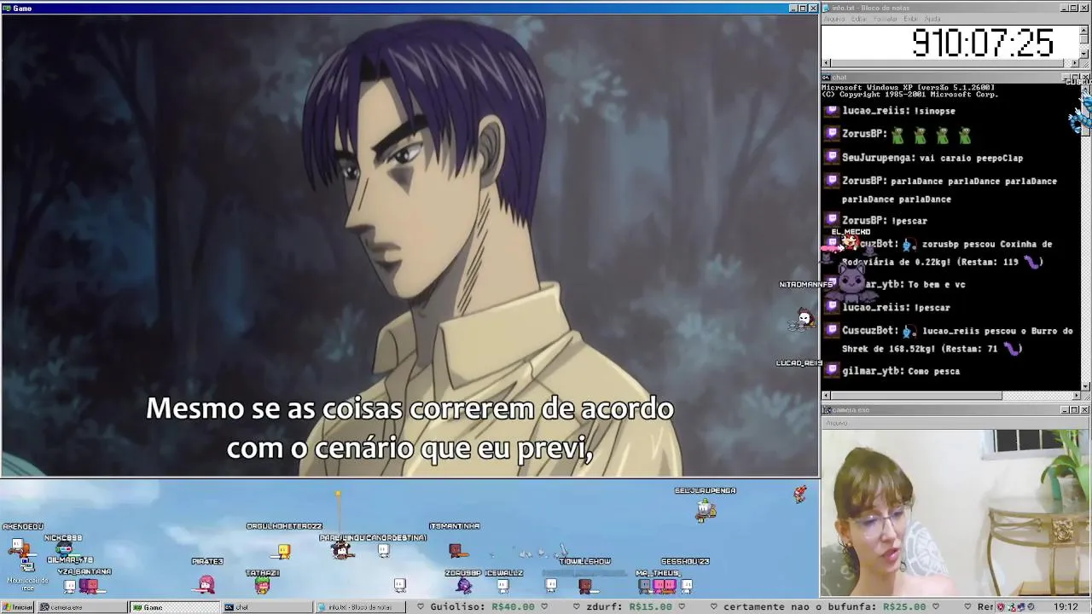Click the SeuJurupenga: vai caraio peepoClap message
This screenshot has height=614, width=1092.
click(932, 158)
